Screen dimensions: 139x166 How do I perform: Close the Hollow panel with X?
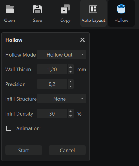click(82, 40)
